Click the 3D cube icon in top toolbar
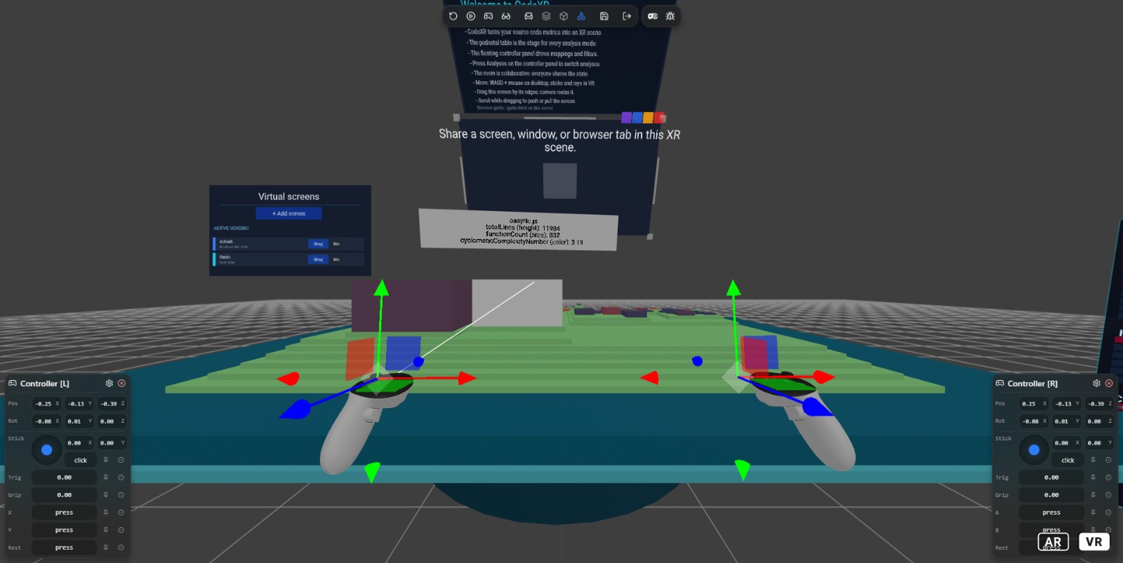The width and height of the screenshot is (1123, 563). pyautogui.click(x=564, y=16)
